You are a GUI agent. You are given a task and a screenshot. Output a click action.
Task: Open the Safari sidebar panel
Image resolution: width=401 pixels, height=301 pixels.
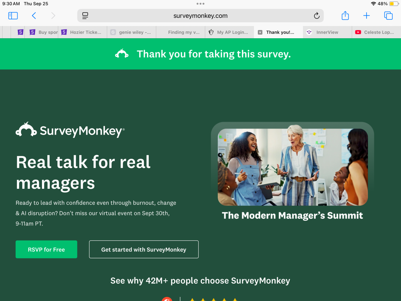pyautogui.click(x=13, y=16)
